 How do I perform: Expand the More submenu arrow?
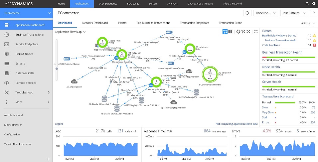click(x=49, y=102)
